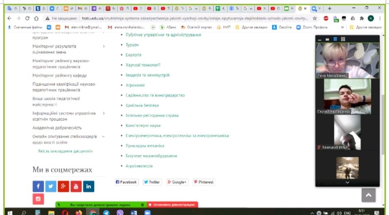Click the blue Twitter social icon

pyautogui.click(x=50, y=186)
